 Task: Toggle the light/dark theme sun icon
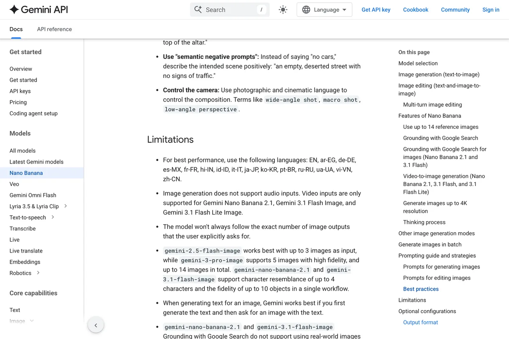click(283, 10)
